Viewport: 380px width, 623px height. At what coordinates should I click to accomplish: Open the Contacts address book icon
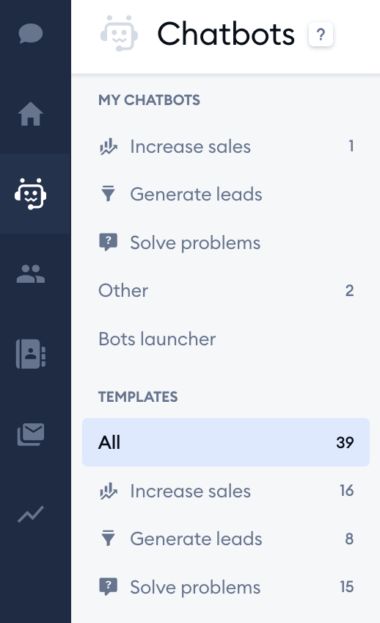tap(31, 353)
